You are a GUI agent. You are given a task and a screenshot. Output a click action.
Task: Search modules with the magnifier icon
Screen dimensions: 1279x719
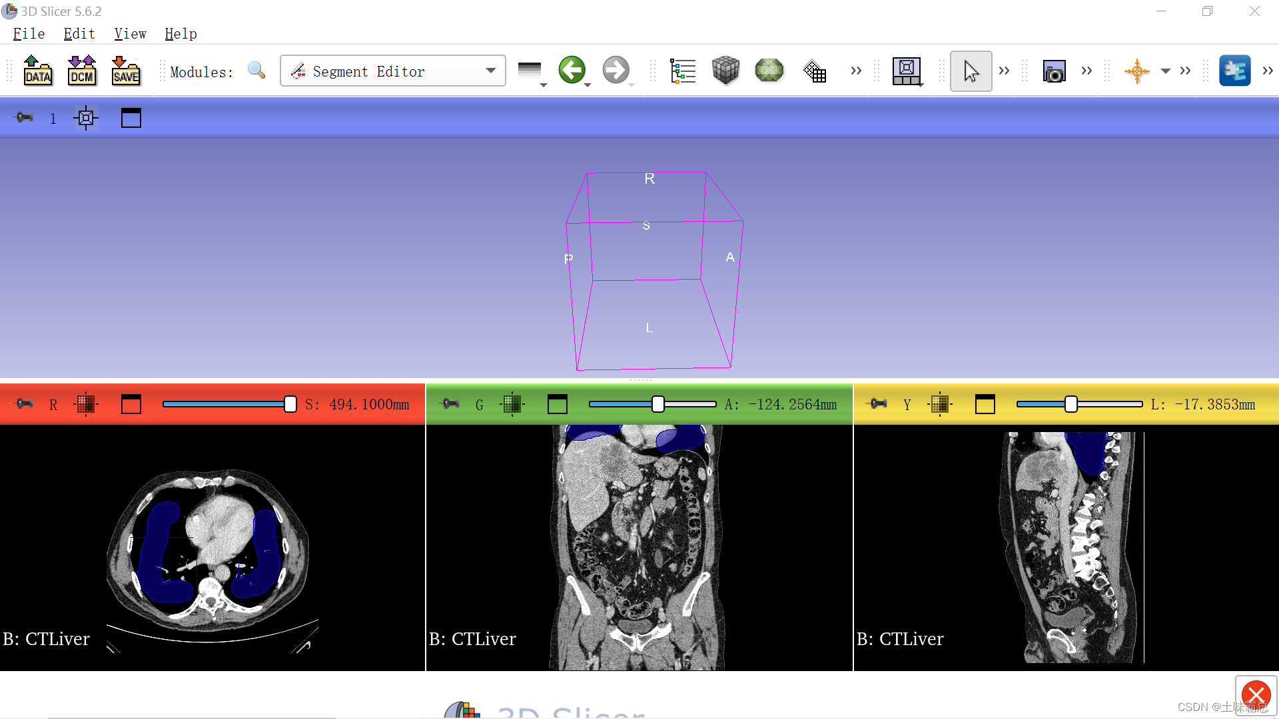coord(256,71)
